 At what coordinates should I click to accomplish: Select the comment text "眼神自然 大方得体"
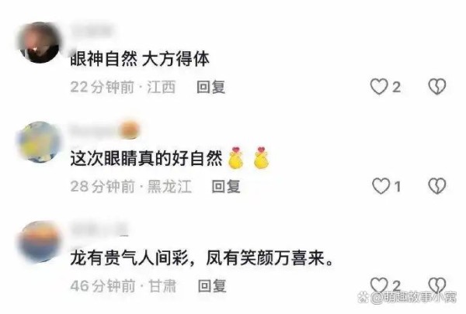click(140, 59)
